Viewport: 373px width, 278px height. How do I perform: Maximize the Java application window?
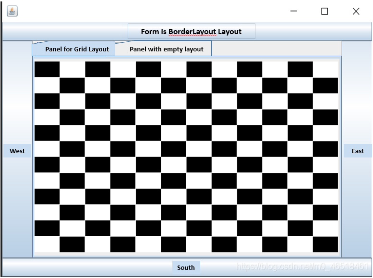pos(325,11)
